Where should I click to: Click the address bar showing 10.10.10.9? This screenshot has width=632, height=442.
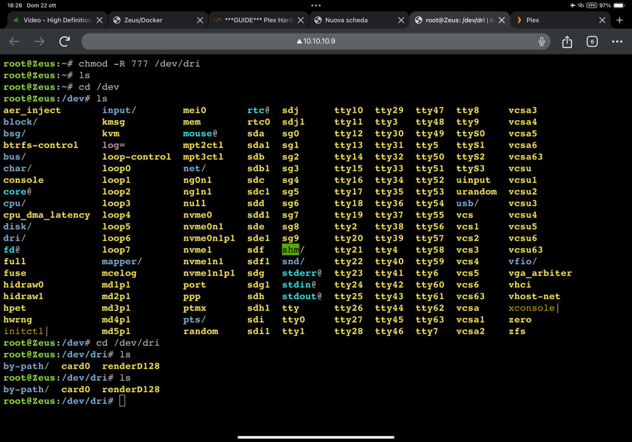[x=316, y=41]
